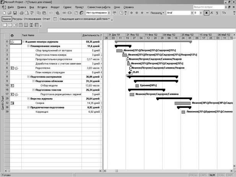The image size is (236, 177).
Task: Open the Формат menu
Action: click(x=55, y=7)
